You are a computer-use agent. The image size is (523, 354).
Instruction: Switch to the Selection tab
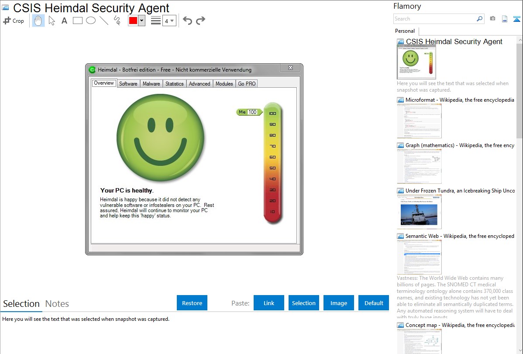(21, 304)
